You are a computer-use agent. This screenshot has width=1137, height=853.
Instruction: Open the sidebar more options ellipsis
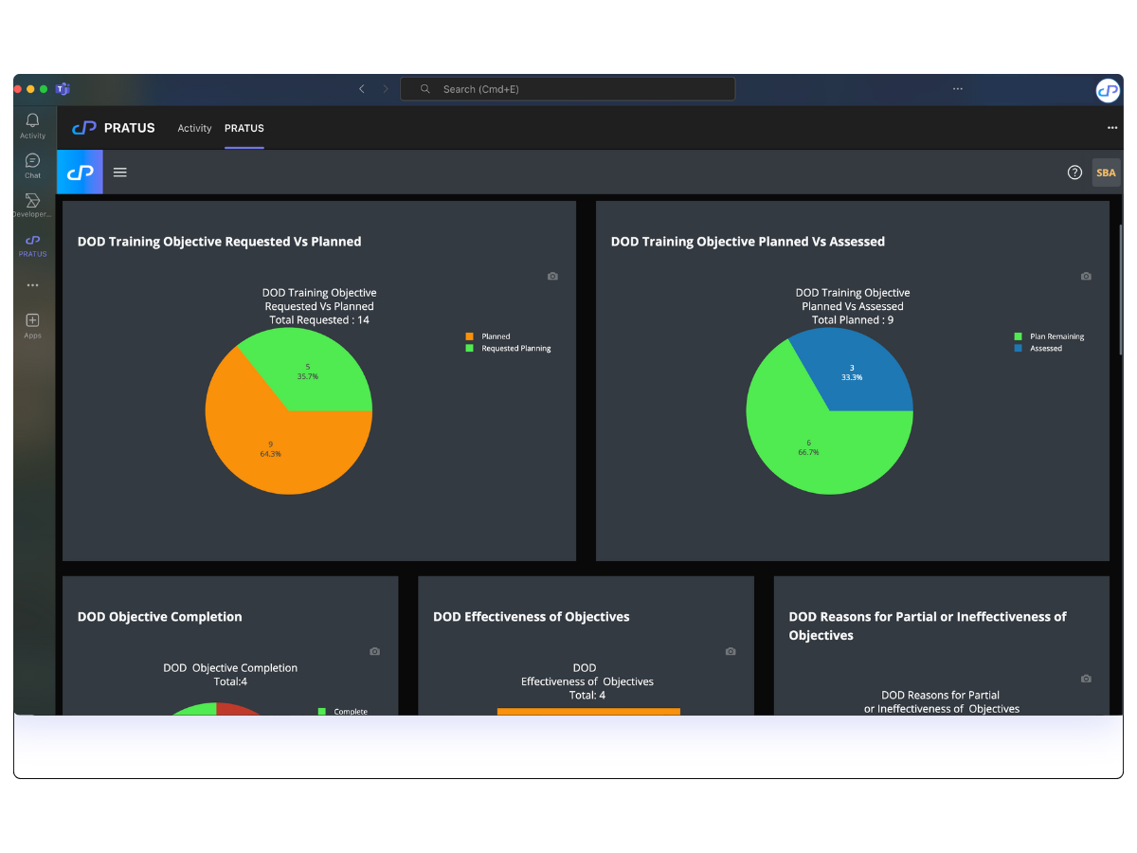point(32,284)
